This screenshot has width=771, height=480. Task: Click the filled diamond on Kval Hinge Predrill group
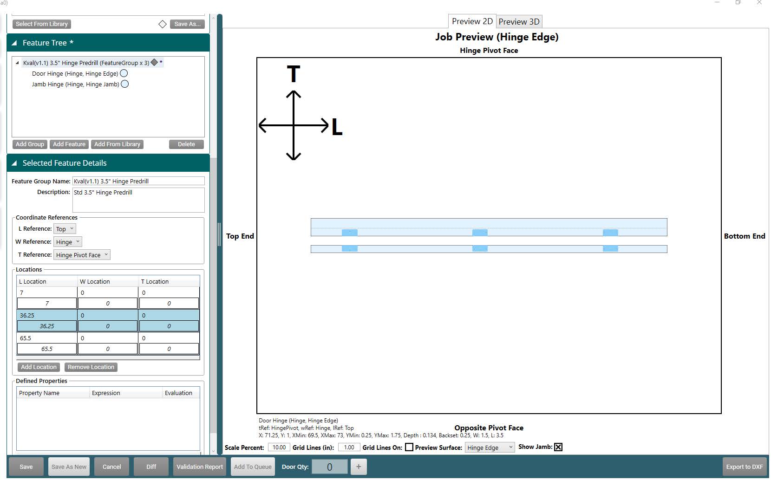tap(154, 62)
